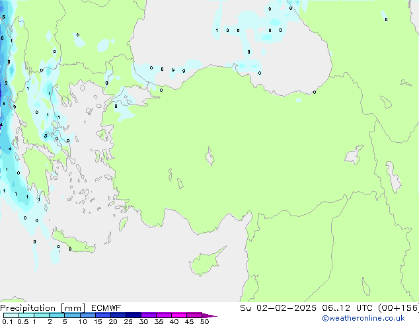Click the 0.1–0.5 mm legend swatch
Image resolution: width=419 pixels, height=324 pixels.
click(11, 315)
